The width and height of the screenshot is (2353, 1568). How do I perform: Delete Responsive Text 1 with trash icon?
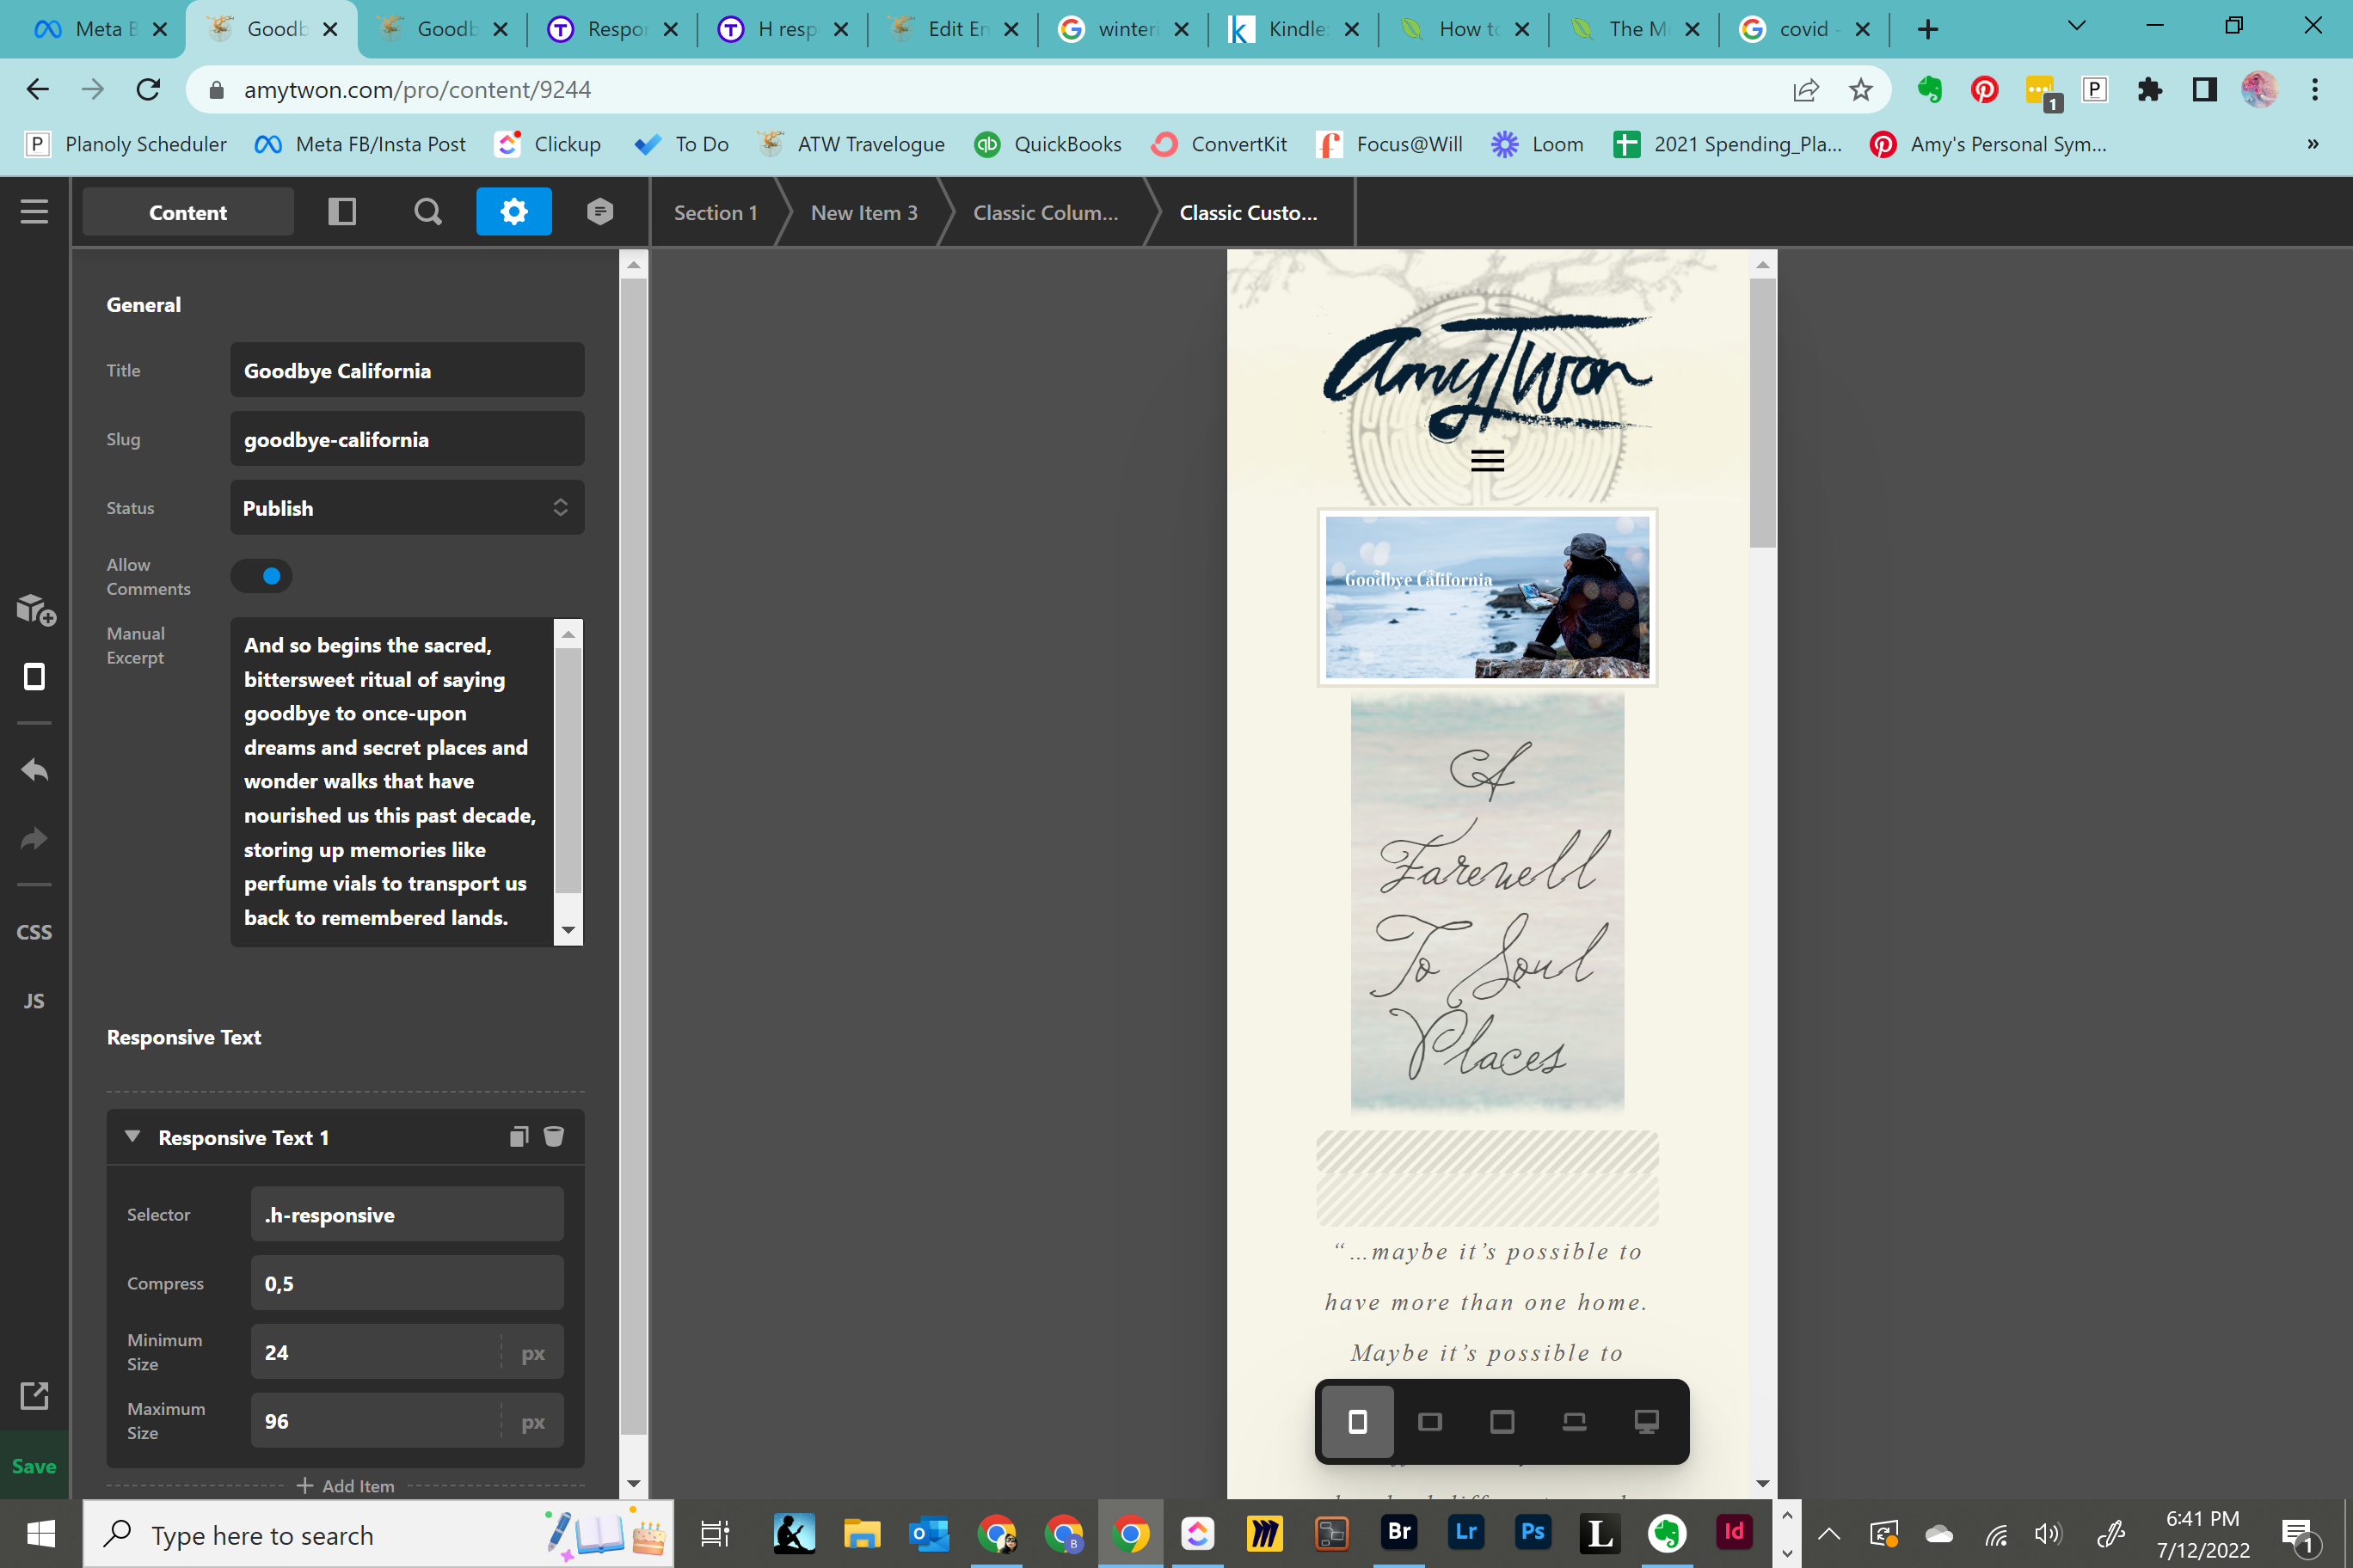553,1137
